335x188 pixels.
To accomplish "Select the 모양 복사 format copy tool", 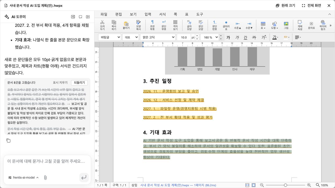I will pos(138,25).
